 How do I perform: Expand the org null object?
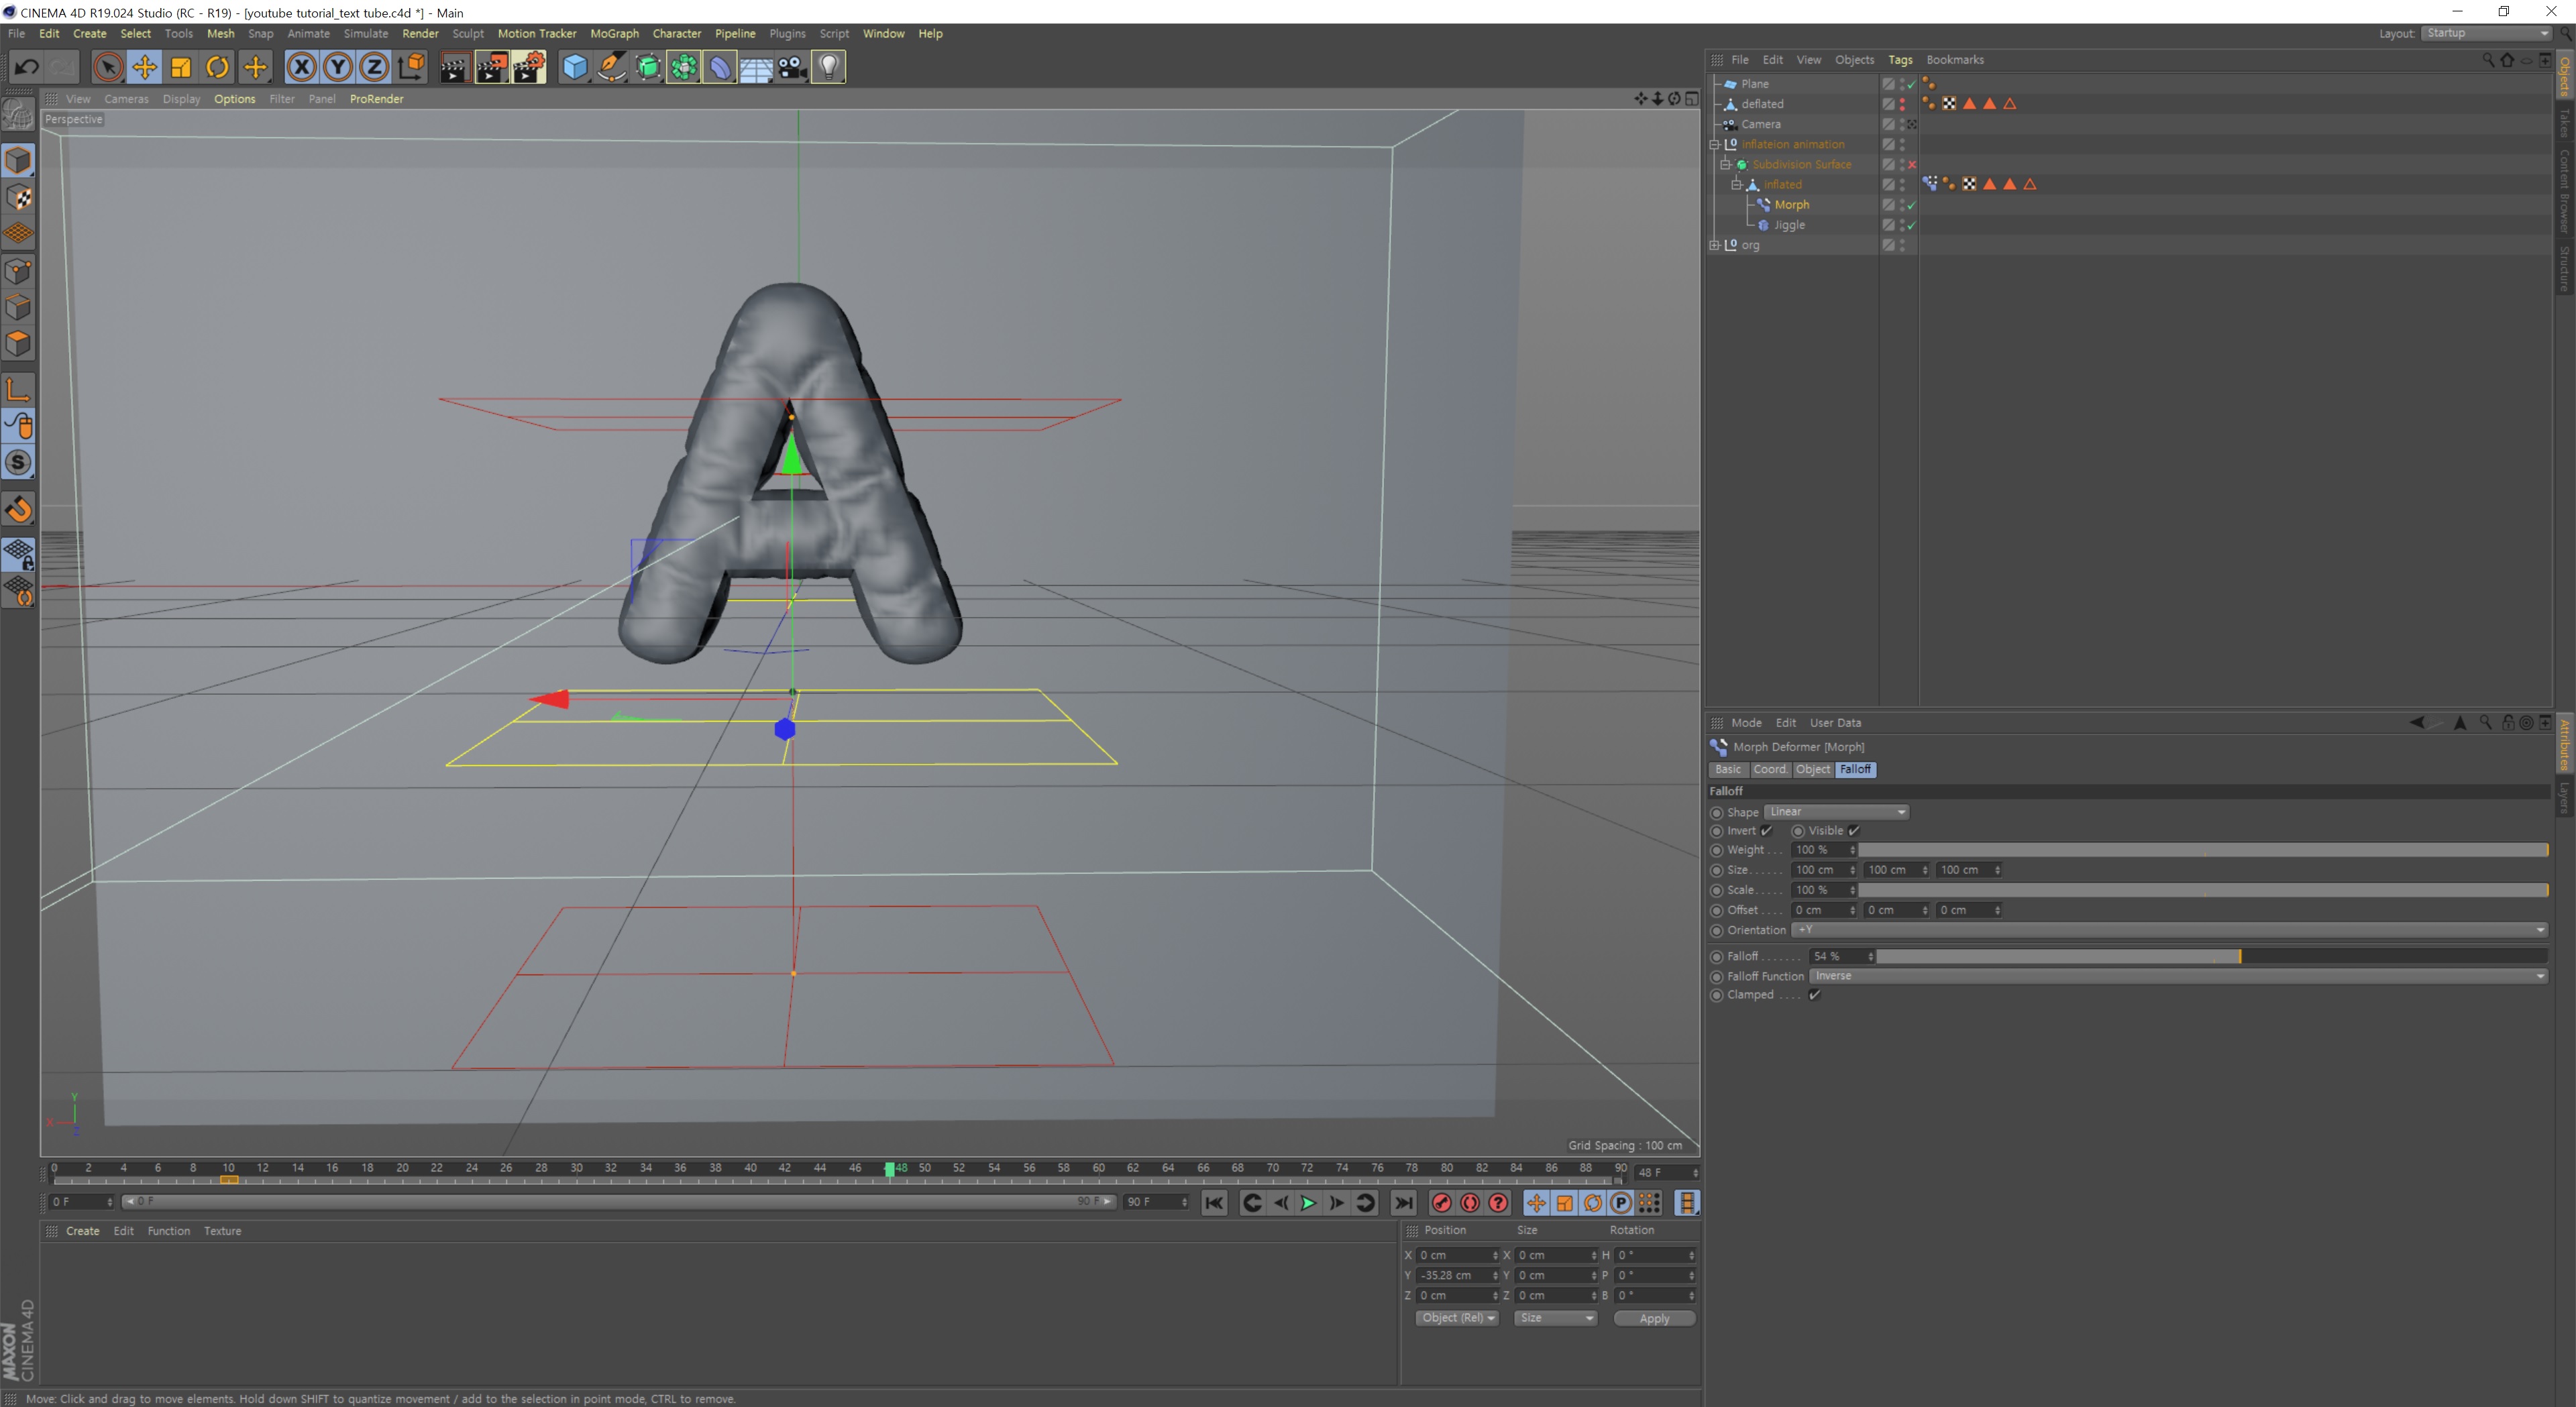pos(1715,245)
